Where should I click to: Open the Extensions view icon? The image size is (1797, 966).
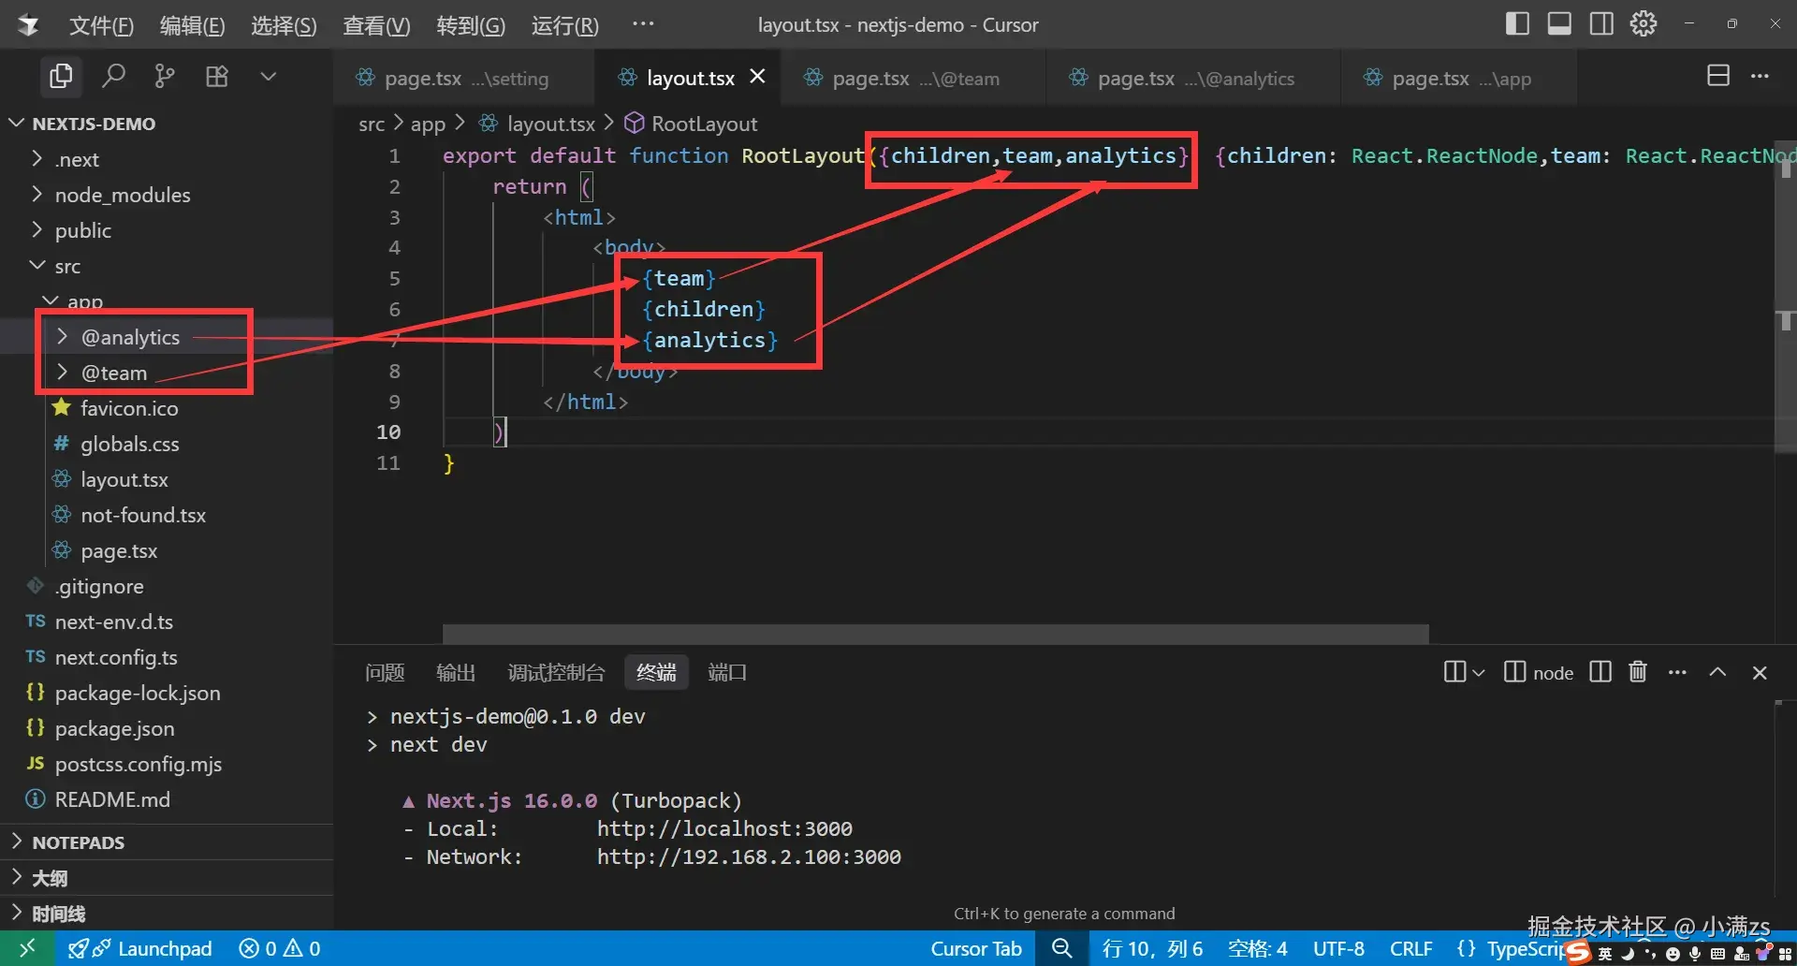click(x=217, y=76)
